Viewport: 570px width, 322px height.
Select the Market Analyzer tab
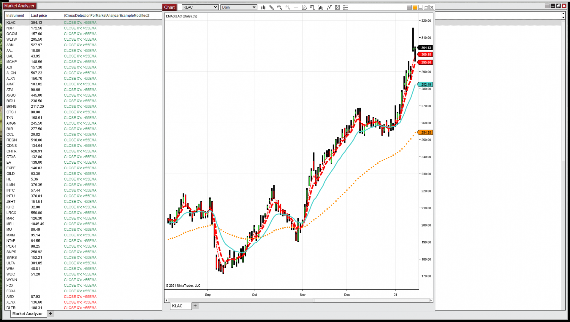[28, 314]
